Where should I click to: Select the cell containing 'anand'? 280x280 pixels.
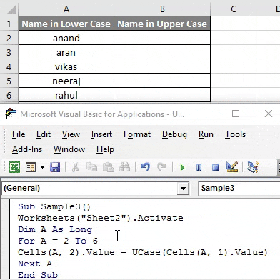[x=66, y=38]
